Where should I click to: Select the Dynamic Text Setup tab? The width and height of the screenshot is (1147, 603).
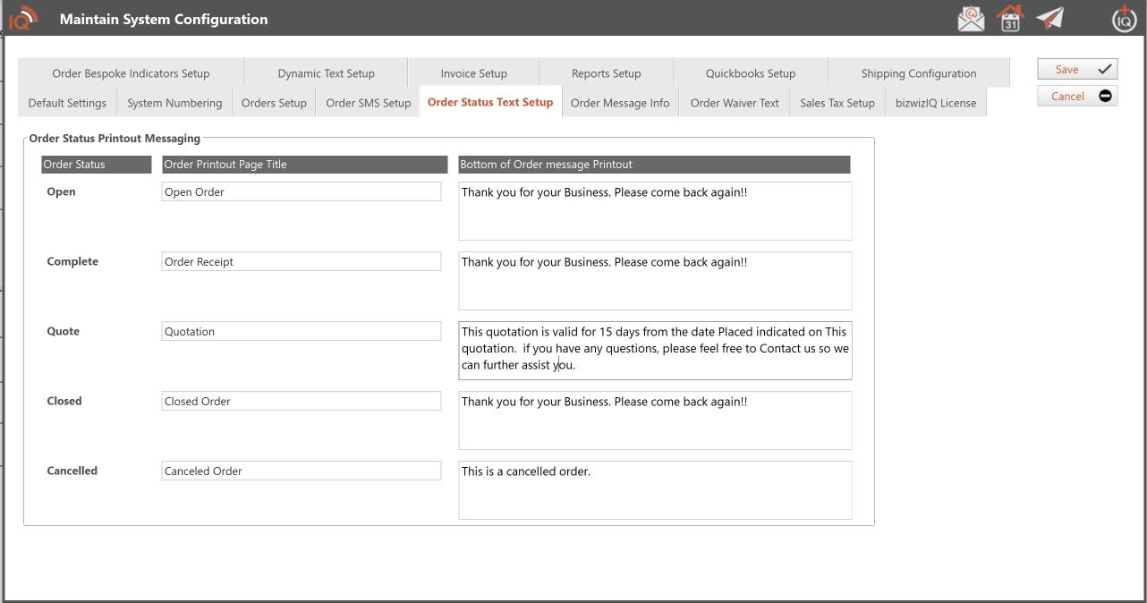(x=326, y=73)
